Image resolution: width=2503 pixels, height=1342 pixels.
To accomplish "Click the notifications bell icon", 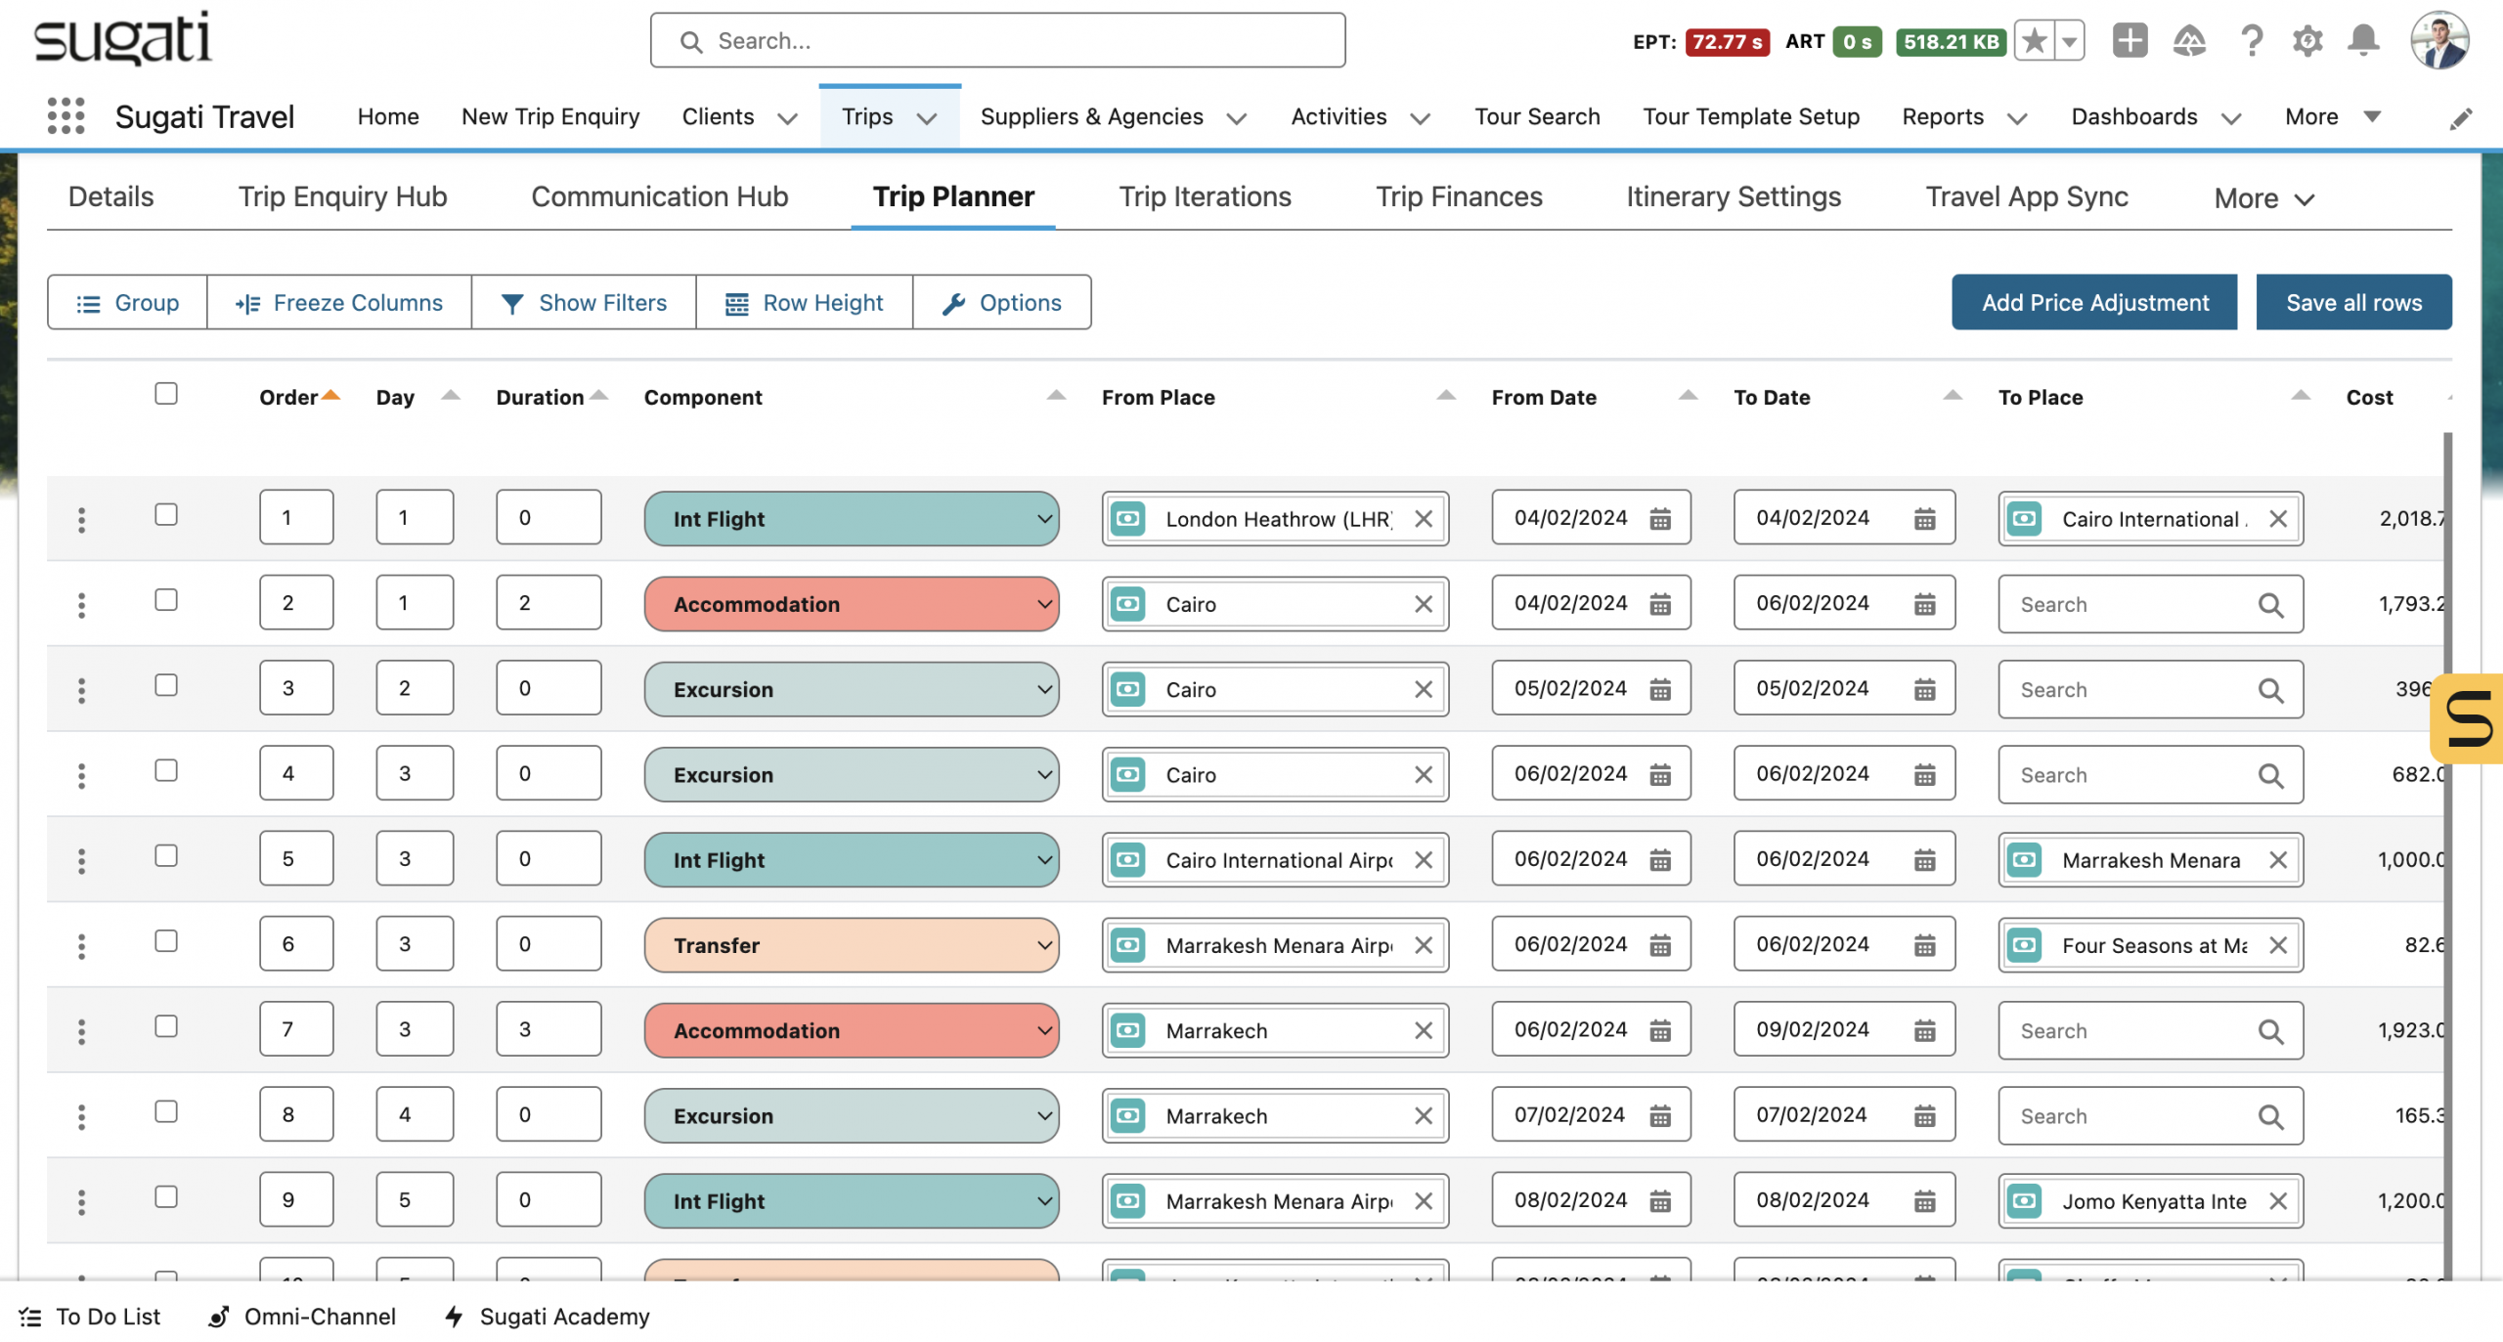I will [2363, 41].
